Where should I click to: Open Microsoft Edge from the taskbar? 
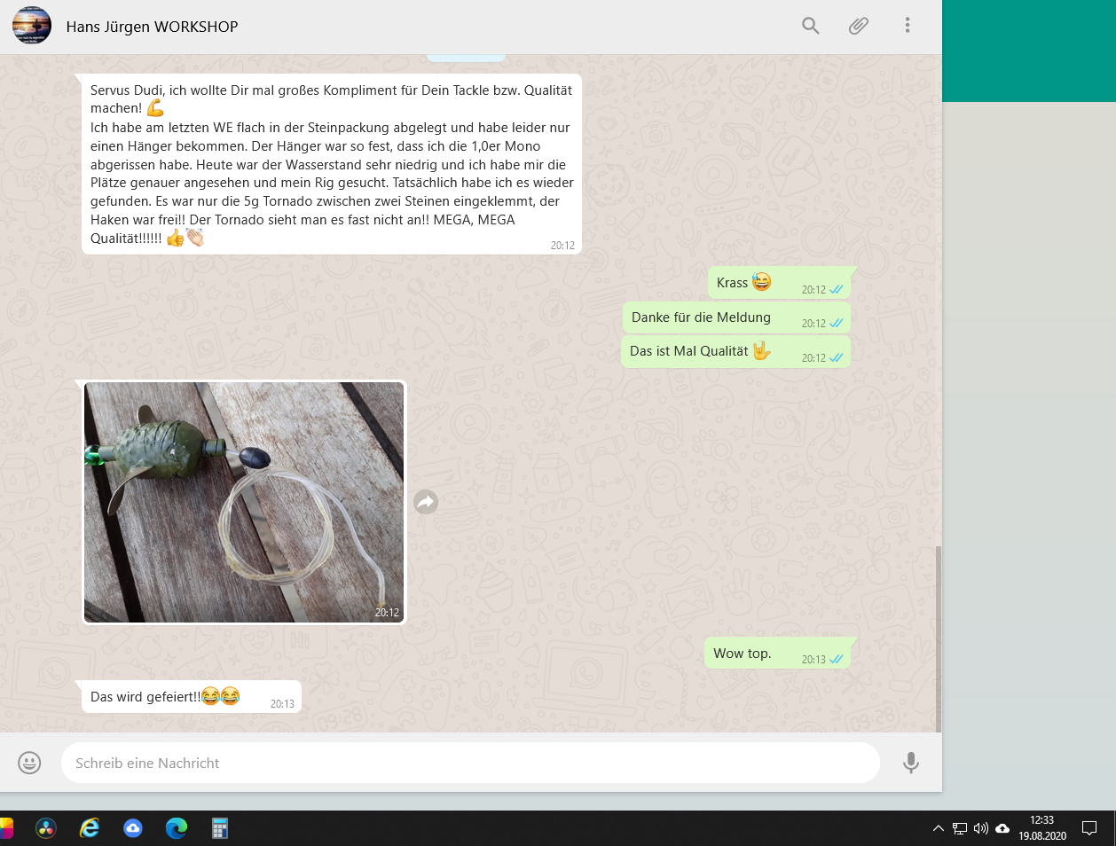tap(177, 828)
